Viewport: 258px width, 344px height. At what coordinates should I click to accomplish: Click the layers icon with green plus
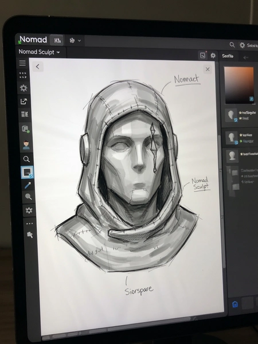[25, 129]
